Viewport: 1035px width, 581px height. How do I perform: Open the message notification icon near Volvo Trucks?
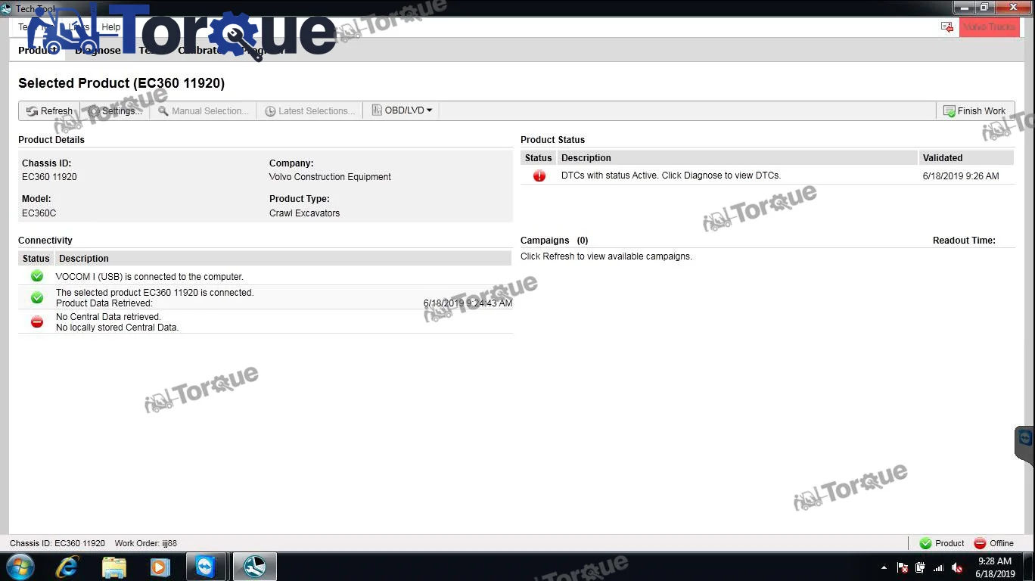tap(947, 26)
